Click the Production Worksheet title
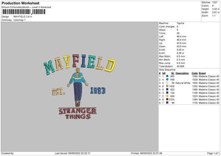Image resolution: width=221 pixels, height=156 pixels. point(21,3)
